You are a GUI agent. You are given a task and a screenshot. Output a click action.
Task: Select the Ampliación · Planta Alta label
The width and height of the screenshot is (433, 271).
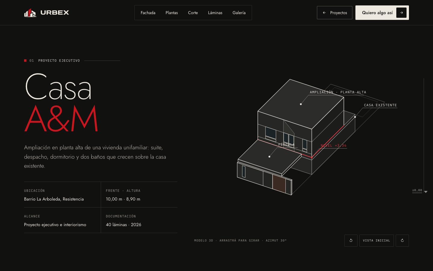338,92
